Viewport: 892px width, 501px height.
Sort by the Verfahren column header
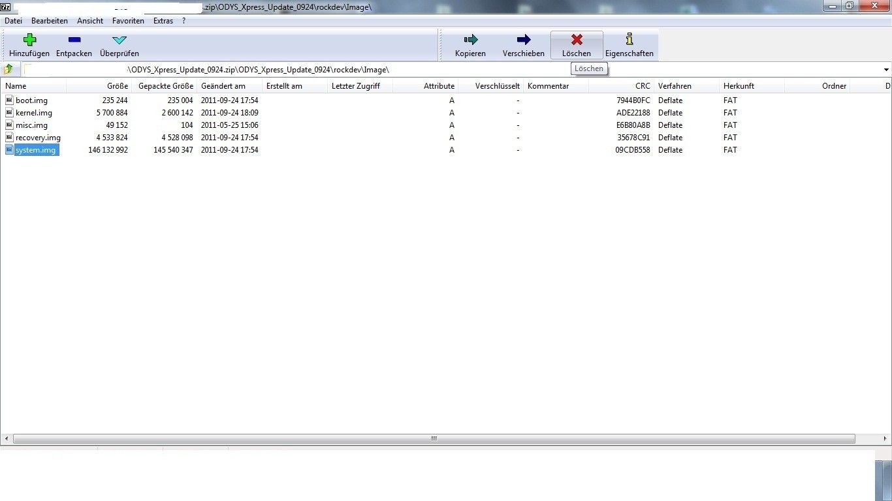pos(686,86)
